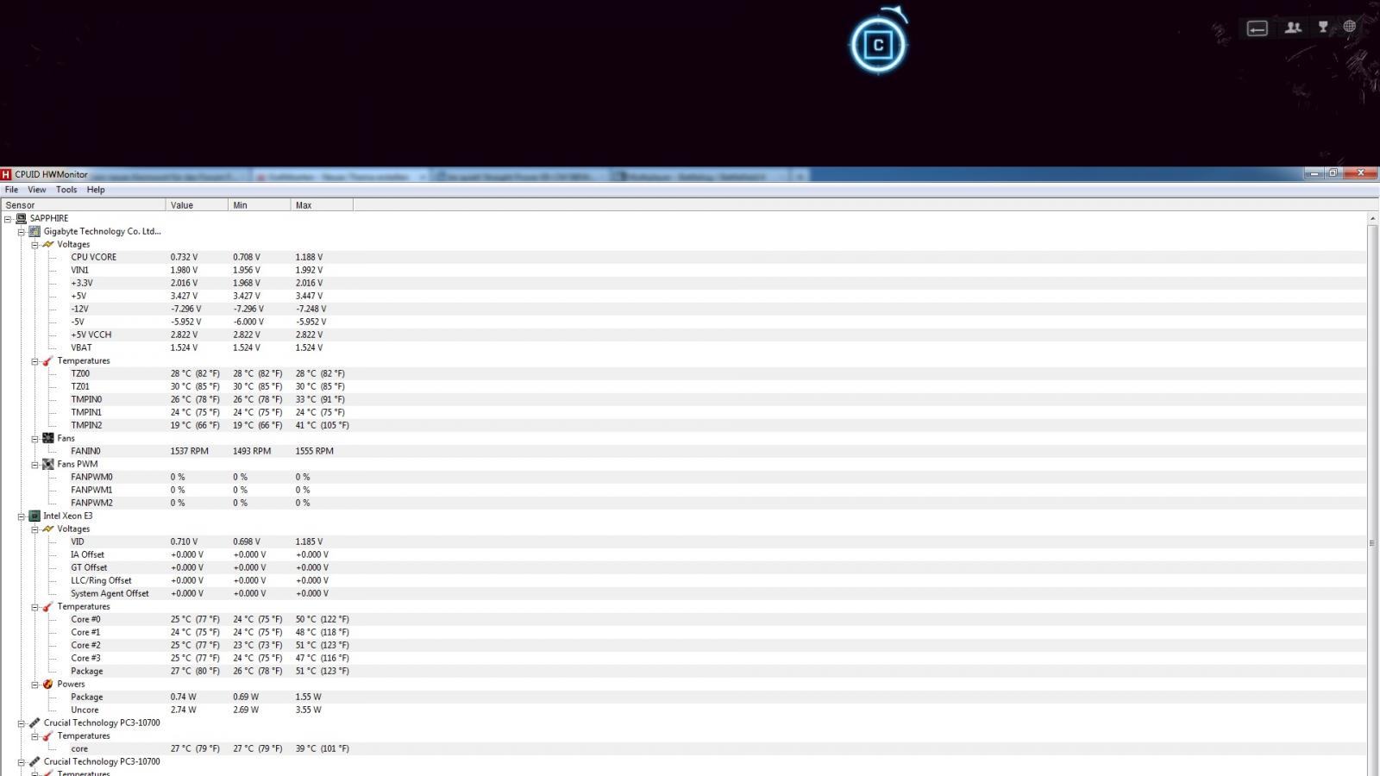Click the vertical scrollbar grip handle
The width and height of the screenshot is (1380, 776).
pos(1372,543)
